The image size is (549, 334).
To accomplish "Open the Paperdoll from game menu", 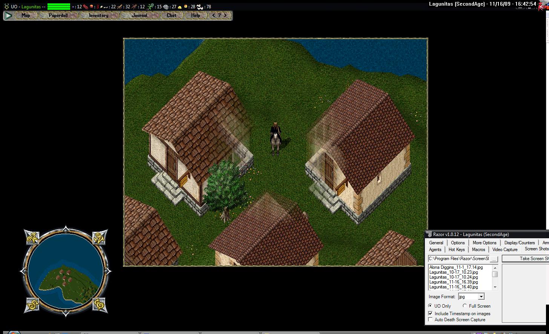I will coord(58,15).
